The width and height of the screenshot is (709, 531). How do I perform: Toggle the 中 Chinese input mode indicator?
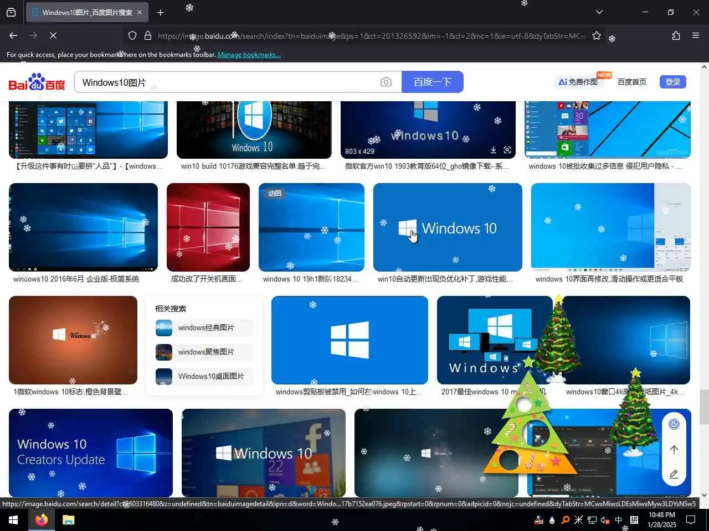point(619,520)
